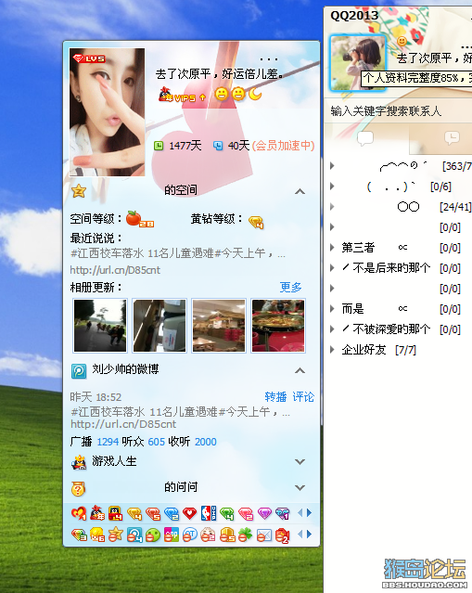This screenshot has width=472, height=593.
Task: Switch to the recent contacts clock tab in QQ2013
Action: (x=452, y=138)
